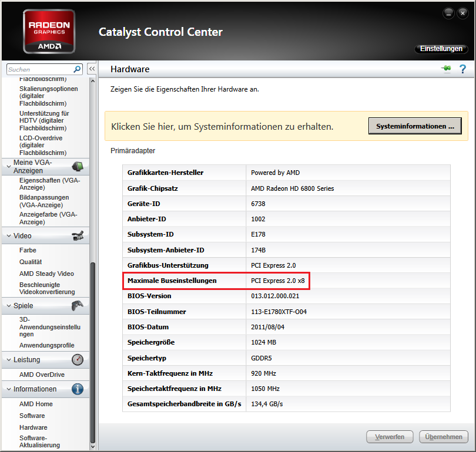Open AMD Steady Video settings
The height and width of the screenshot is (452, 476).
pos(46,274)
